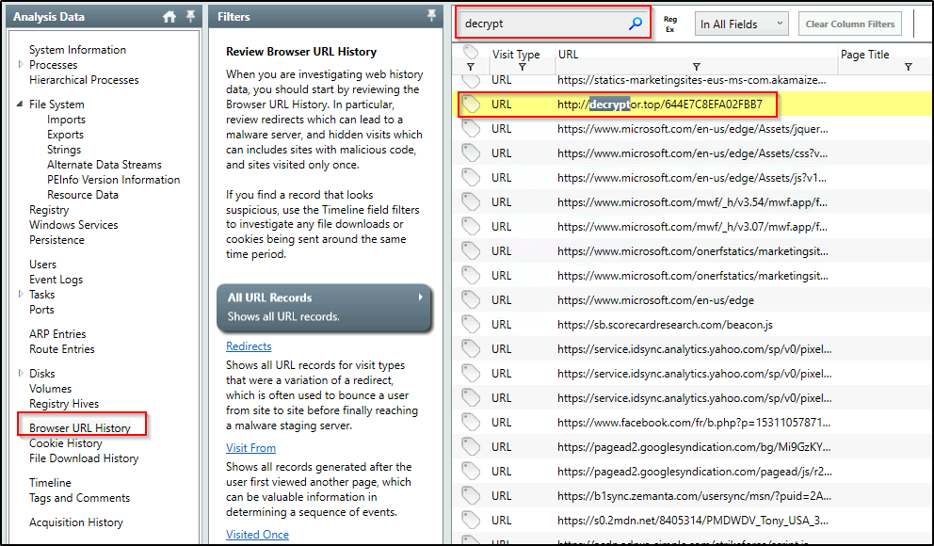This screenshot has height=546, width=934.
Task: Click the magnifier search icon
Action: [636, 24]
